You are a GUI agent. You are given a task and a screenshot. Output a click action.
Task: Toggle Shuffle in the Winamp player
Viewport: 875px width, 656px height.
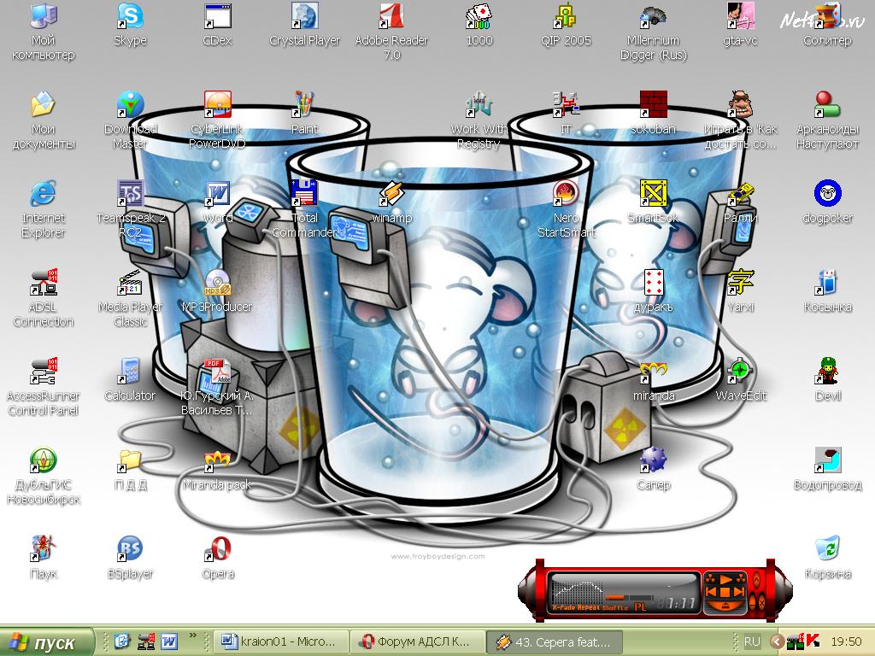[614, 608]
